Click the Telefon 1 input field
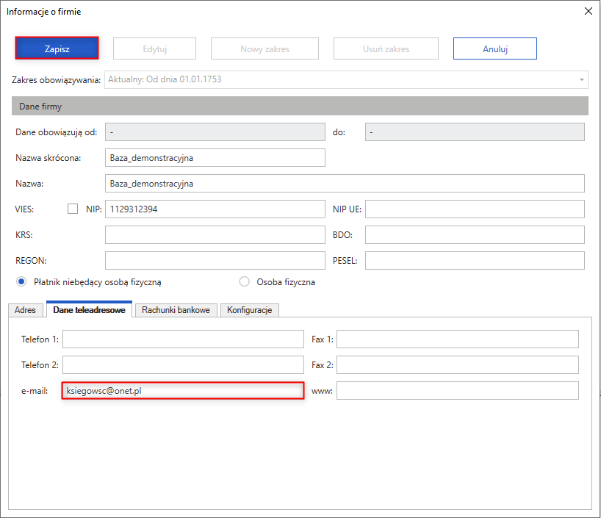 tap(183, 339)
